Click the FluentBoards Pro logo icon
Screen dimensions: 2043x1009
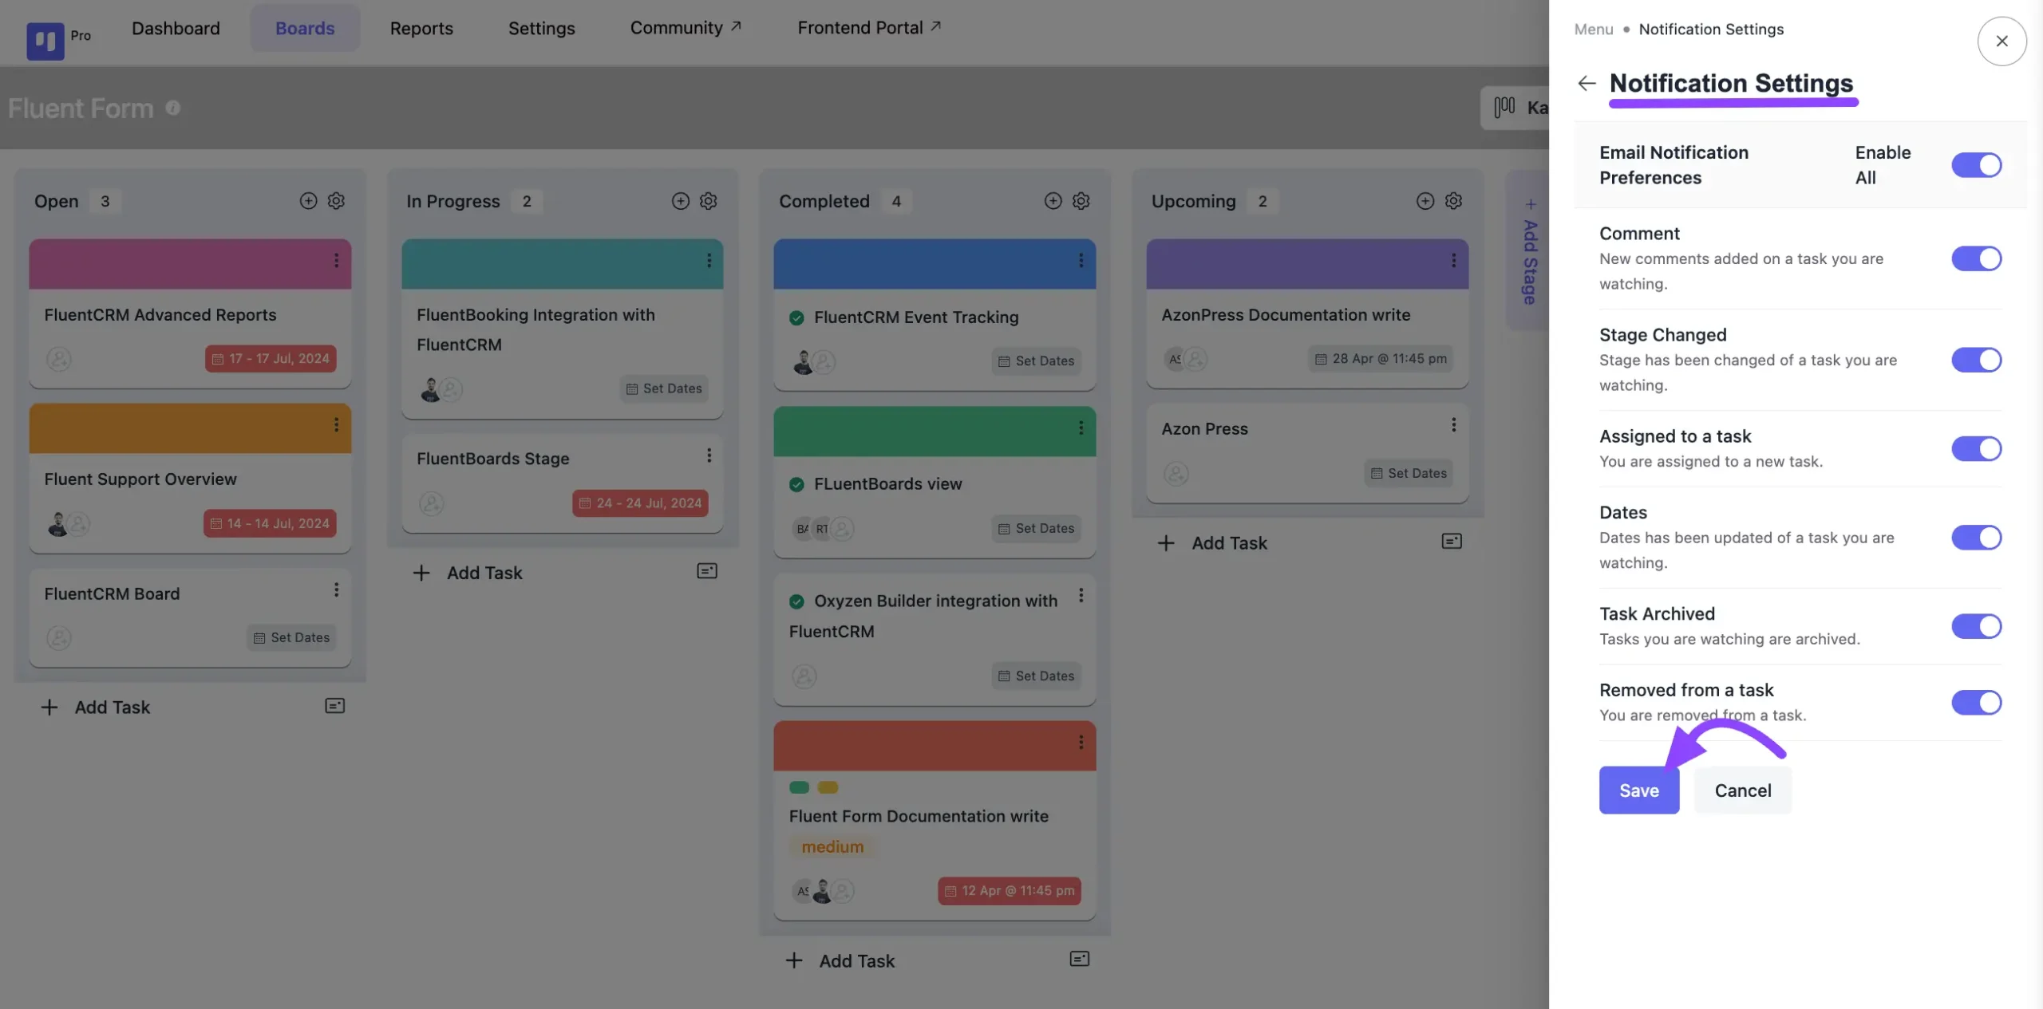coord(45,41)
